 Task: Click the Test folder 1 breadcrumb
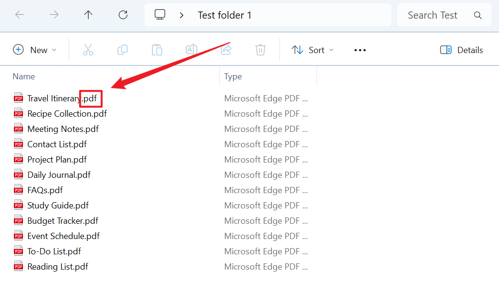click(225, 15)
